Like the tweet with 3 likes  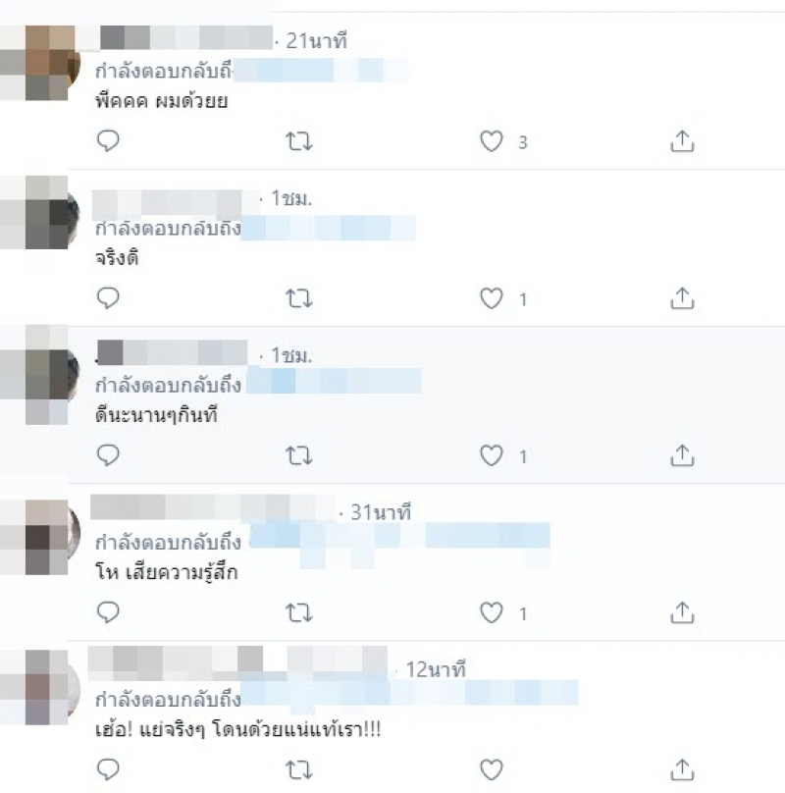point(492,141)
